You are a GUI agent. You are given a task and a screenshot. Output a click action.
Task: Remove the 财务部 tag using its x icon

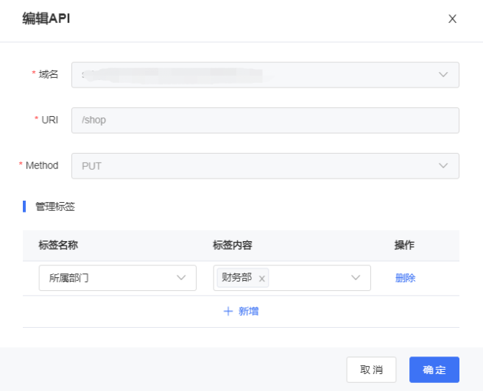click(x=261, y=279)
